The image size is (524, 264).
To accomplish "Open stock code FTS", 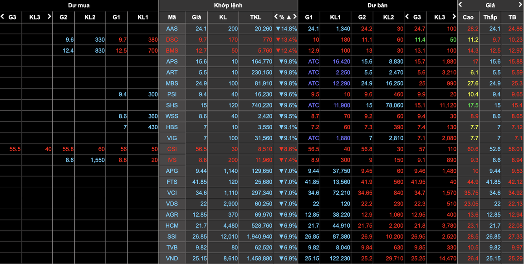I will 172,182.
